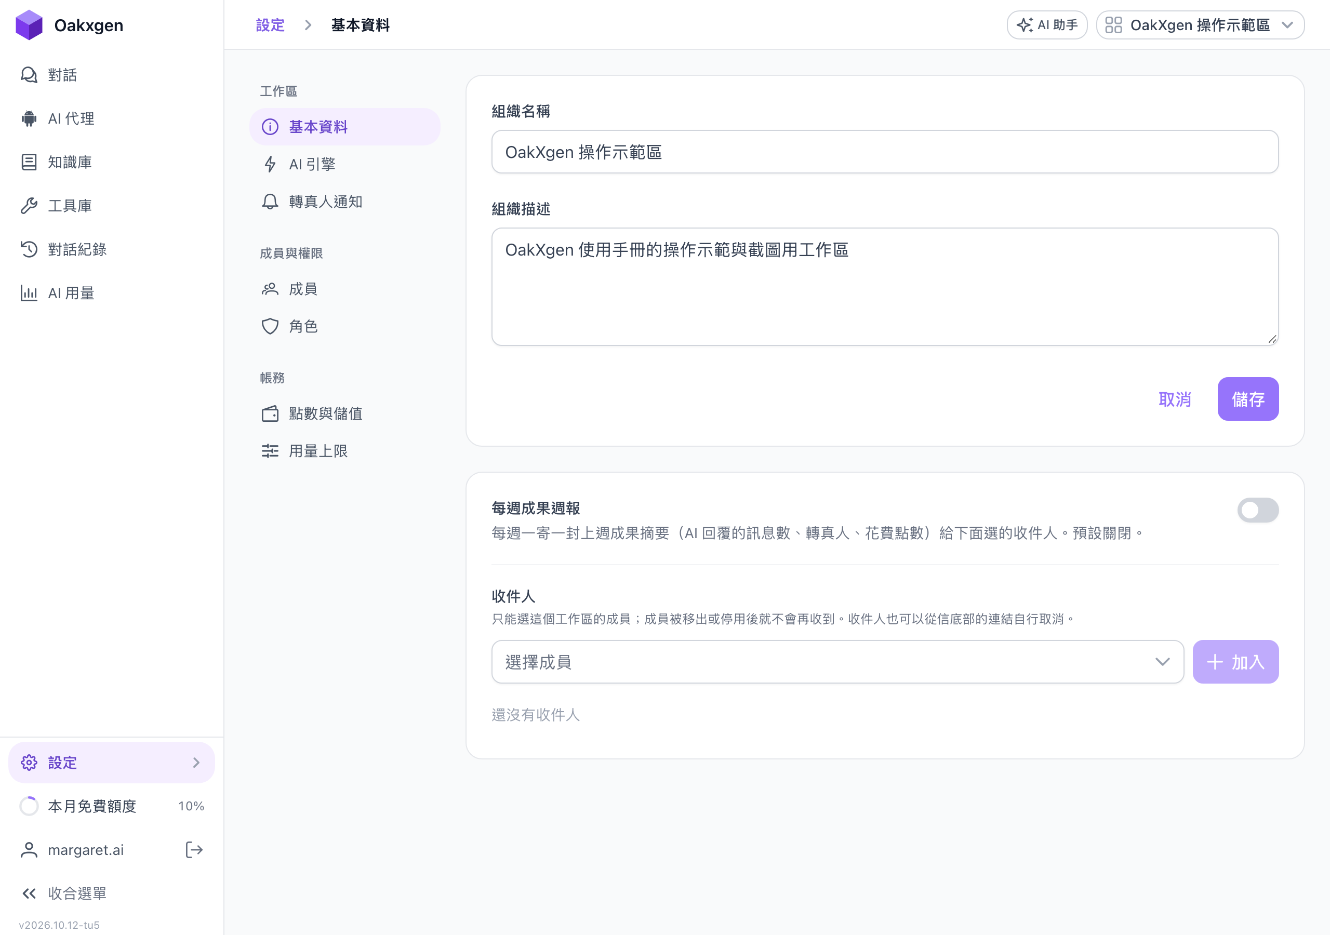Screen dimensions: 1330x935
Task: Click the logout icon beside margaret.ai
Action: [194, 850]
